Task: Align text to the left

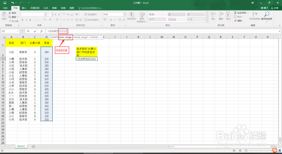Action: [x=64, y=20]
